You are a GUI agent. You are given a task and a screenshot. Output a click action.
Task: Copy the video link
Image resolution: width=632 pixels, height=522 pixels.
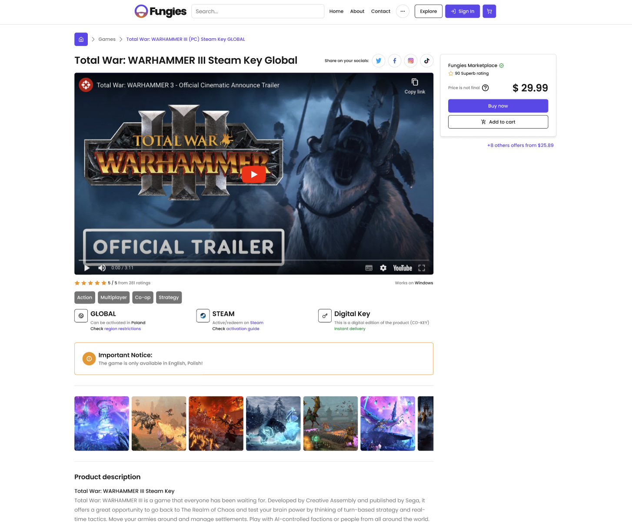tap(415, 86)
